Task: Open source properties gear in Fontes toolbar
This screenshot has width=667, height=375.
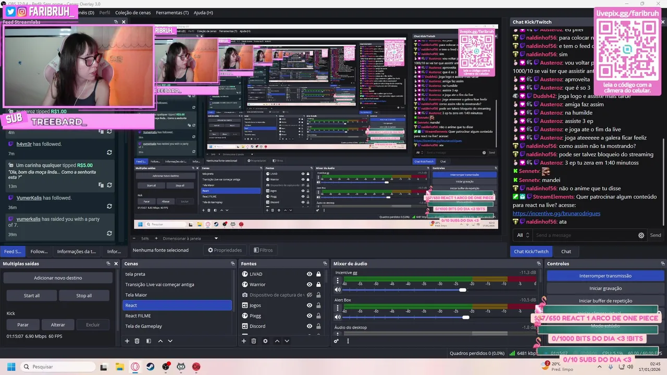Action: pos(265,341)
